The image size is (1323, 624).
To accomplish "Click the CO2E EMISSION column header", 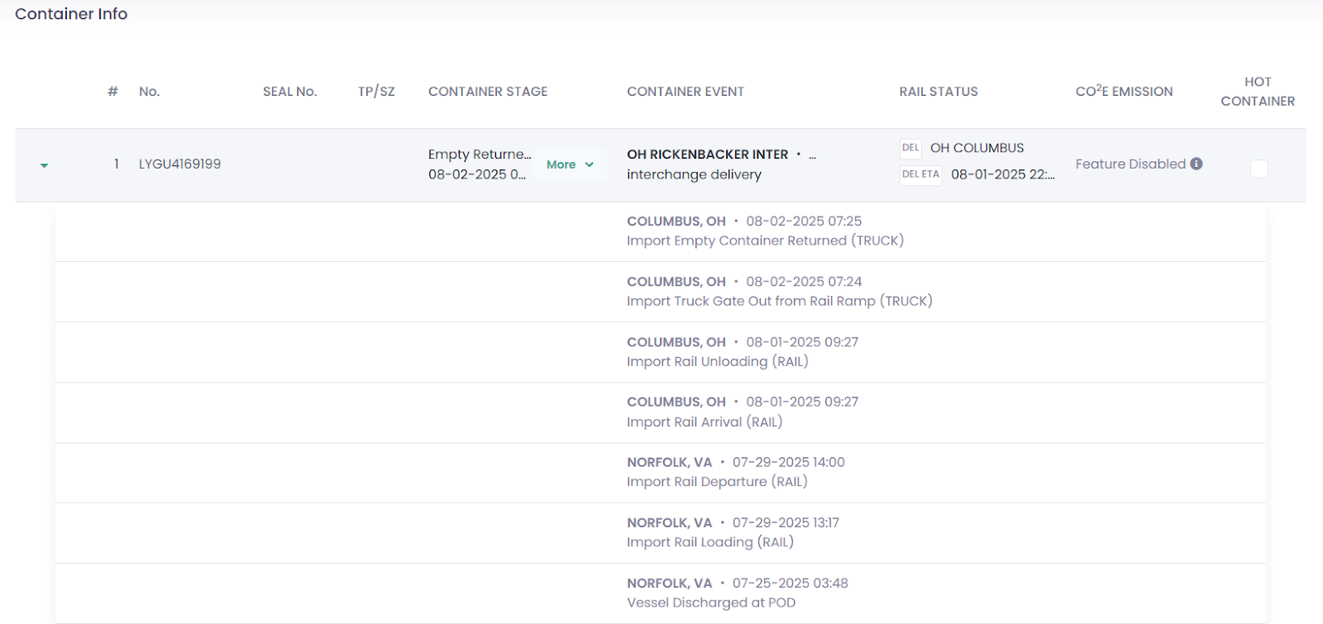I will click(x=1124, y=92).
